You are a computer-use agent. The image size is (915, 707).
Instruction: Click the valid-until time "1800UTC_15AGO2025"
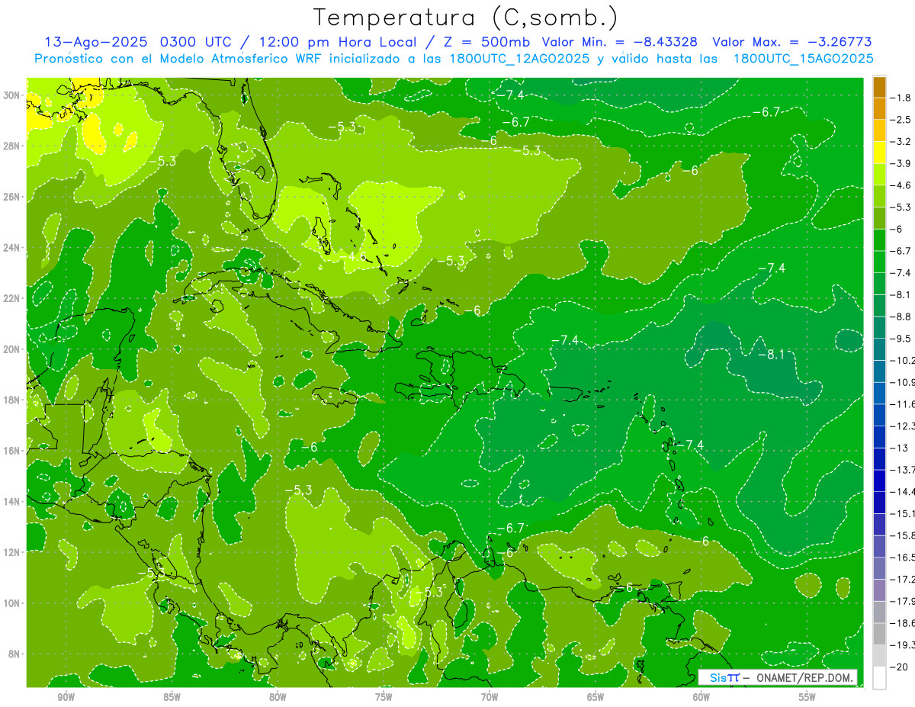click(x=803, y=59)
